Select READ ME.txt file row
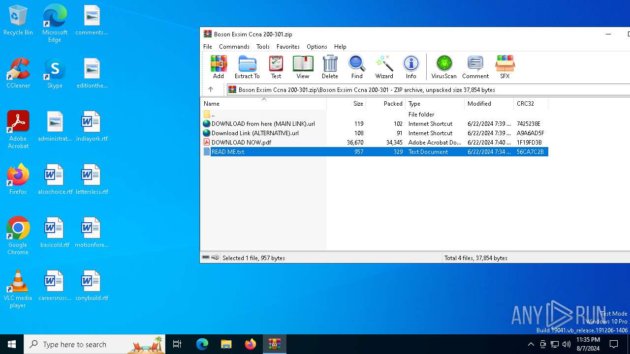Viewport: 630px width, 354px height. [375, 151]
